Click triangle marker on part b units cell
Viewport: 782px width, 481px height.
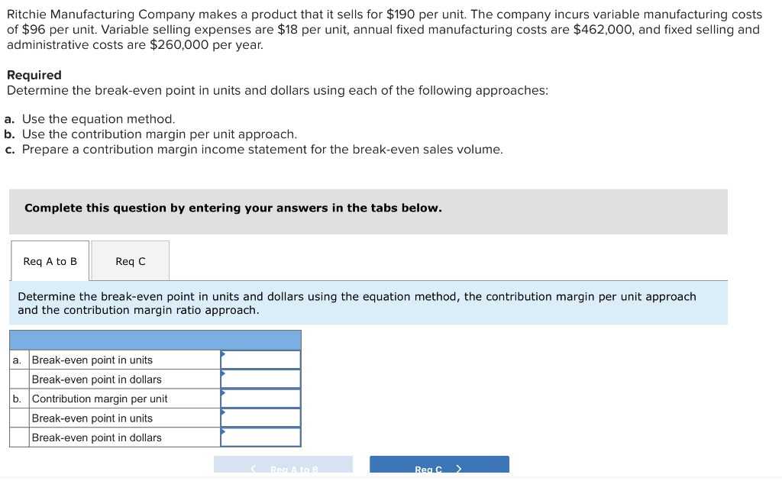224,412
